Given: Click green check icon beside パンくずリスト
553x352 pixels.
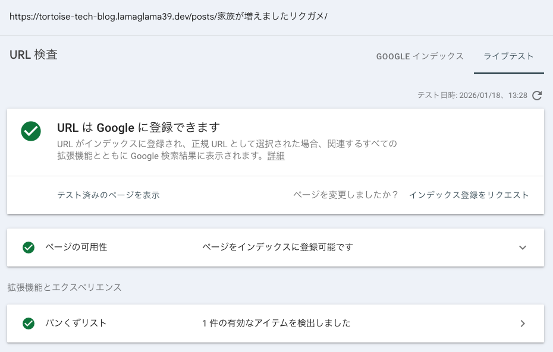Looking at the screenshot, I should 28,324.
